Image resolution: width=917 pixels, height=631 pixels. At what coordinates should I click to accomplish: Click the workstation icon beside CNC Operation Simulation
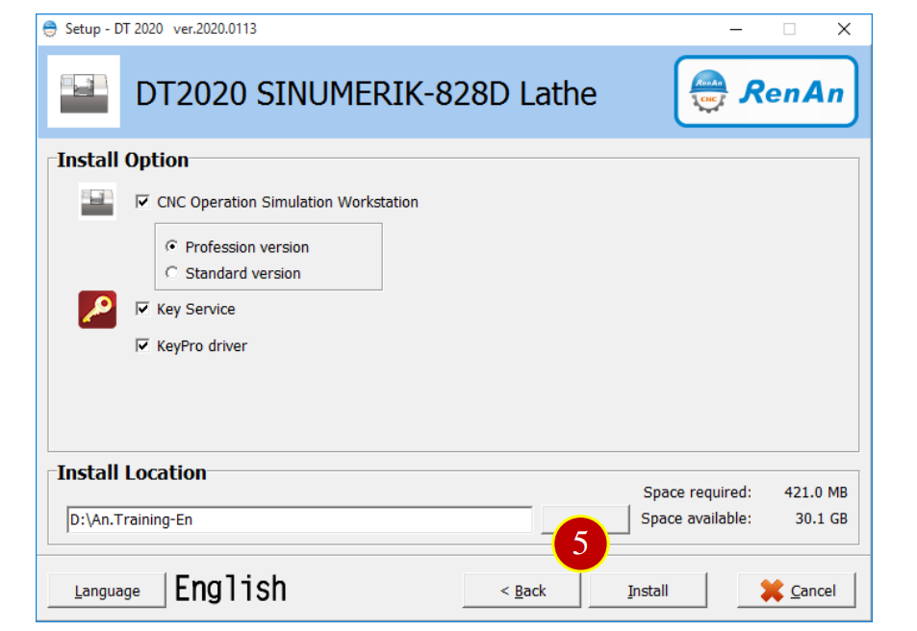click(x=97, y=201)
